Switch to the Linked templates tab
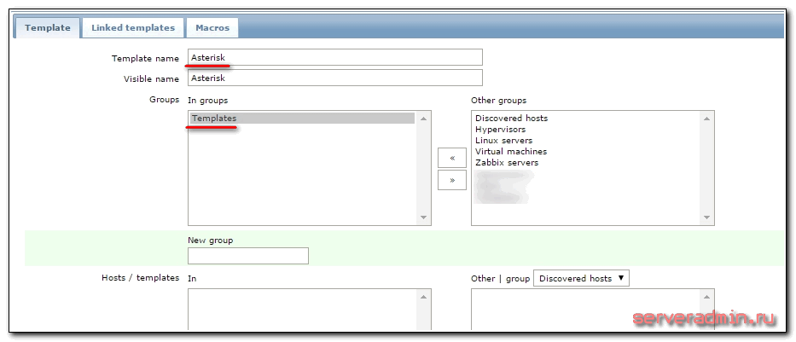796x342 pixels. [x=132, y=27]
